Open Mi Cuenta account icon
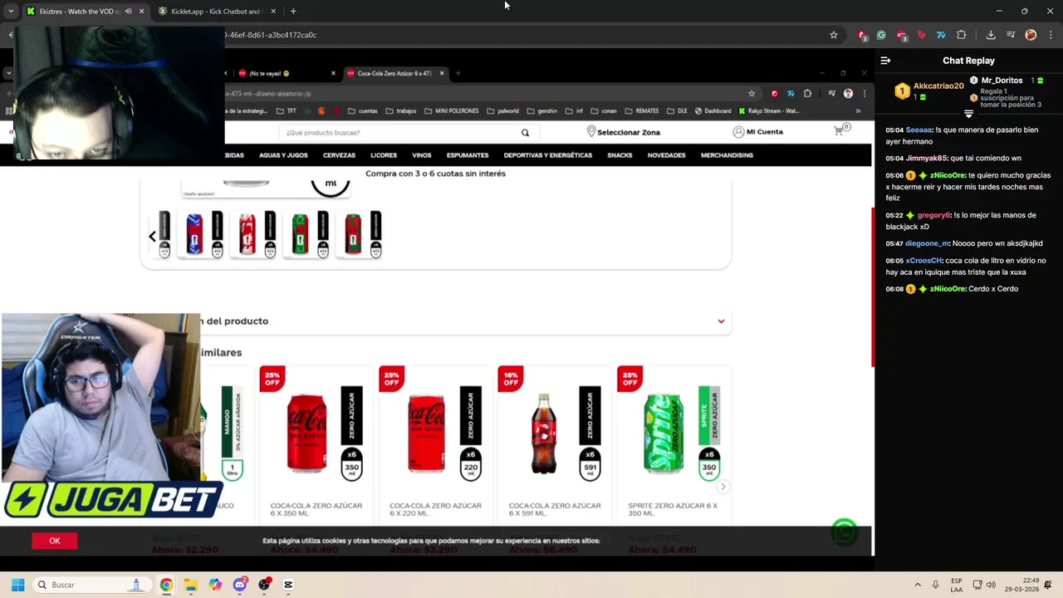 (x=738, y=131)
